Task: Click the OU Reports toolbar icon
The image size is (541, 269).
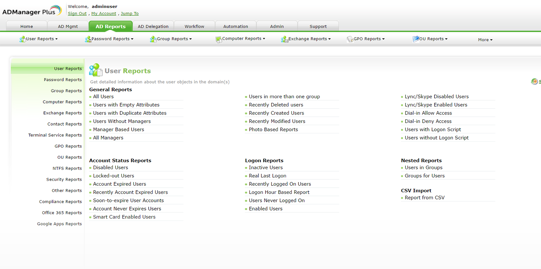Action: click(x=416, y=39)
